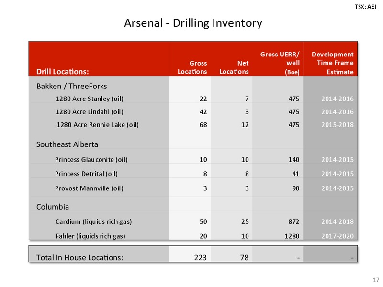
Task: Select '1280 Acre Rennie Lake (oil)' row label
Action: pyautogui.click(x=98, y=125)
